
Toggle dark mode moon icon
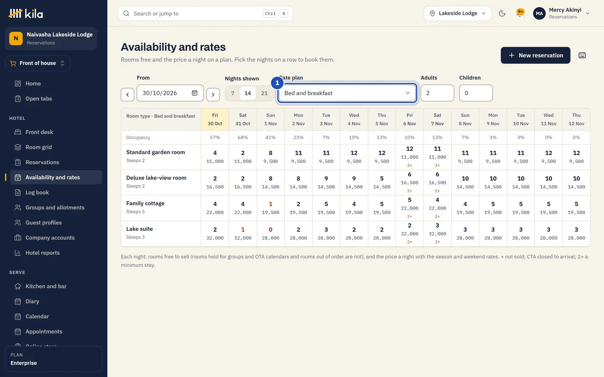click(502, 13)
